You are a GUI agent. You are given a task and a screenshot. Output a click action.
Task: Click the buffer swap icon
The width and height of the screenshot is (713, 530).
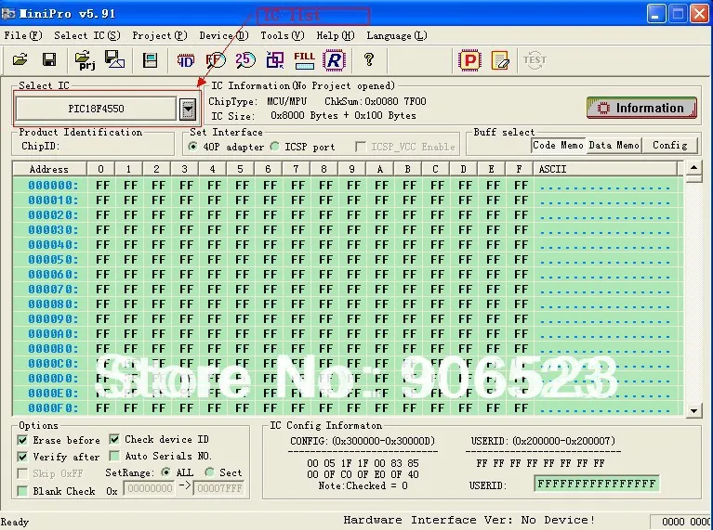point(274,60)
